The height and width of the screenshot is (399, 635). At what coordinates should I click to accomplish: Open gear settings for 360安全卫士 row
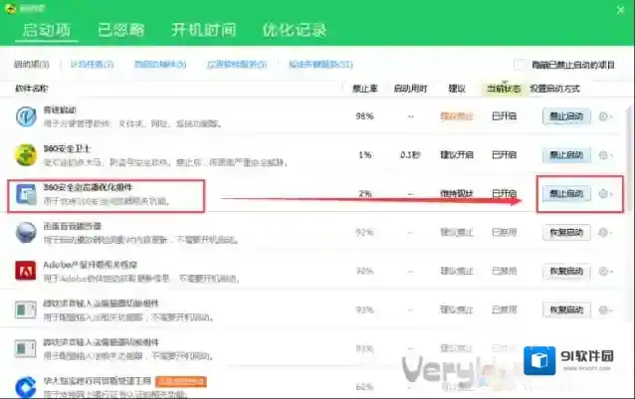click(603, 155)
